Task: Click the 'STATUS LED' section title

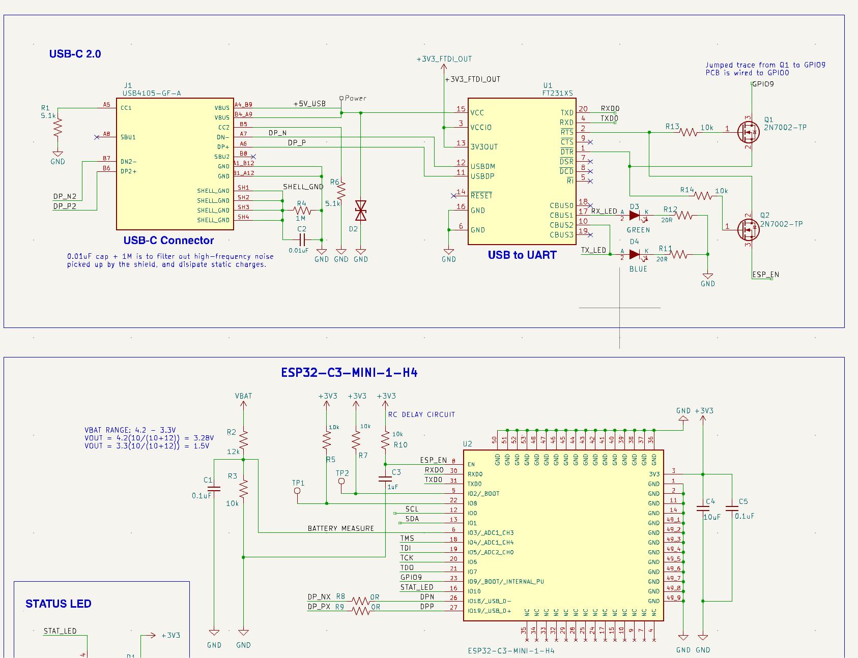Action: (59, 604)
